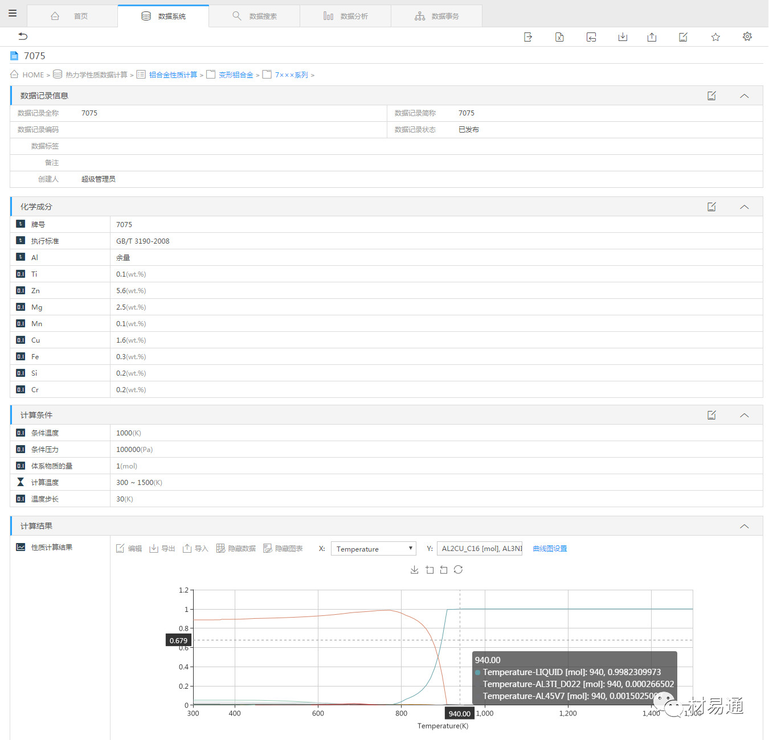Viewport: 769px width, 740px height.
Task: Click the chart download image icon
Action: click(x=415, y=570)
